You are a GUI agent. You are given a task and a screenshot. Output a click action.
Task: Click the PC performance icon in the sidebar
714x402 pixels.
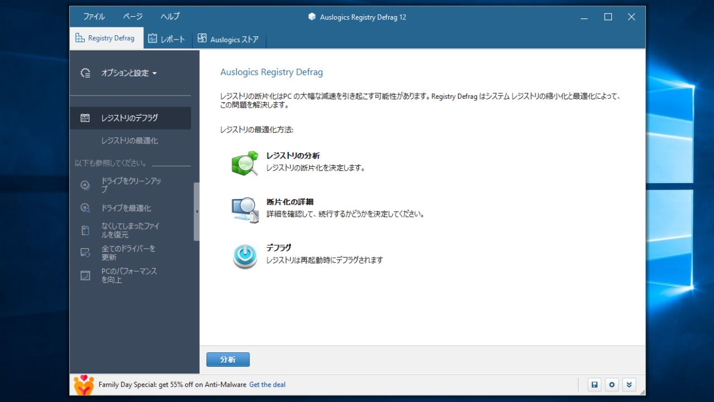pyautogui.click(x=85, y=275)
